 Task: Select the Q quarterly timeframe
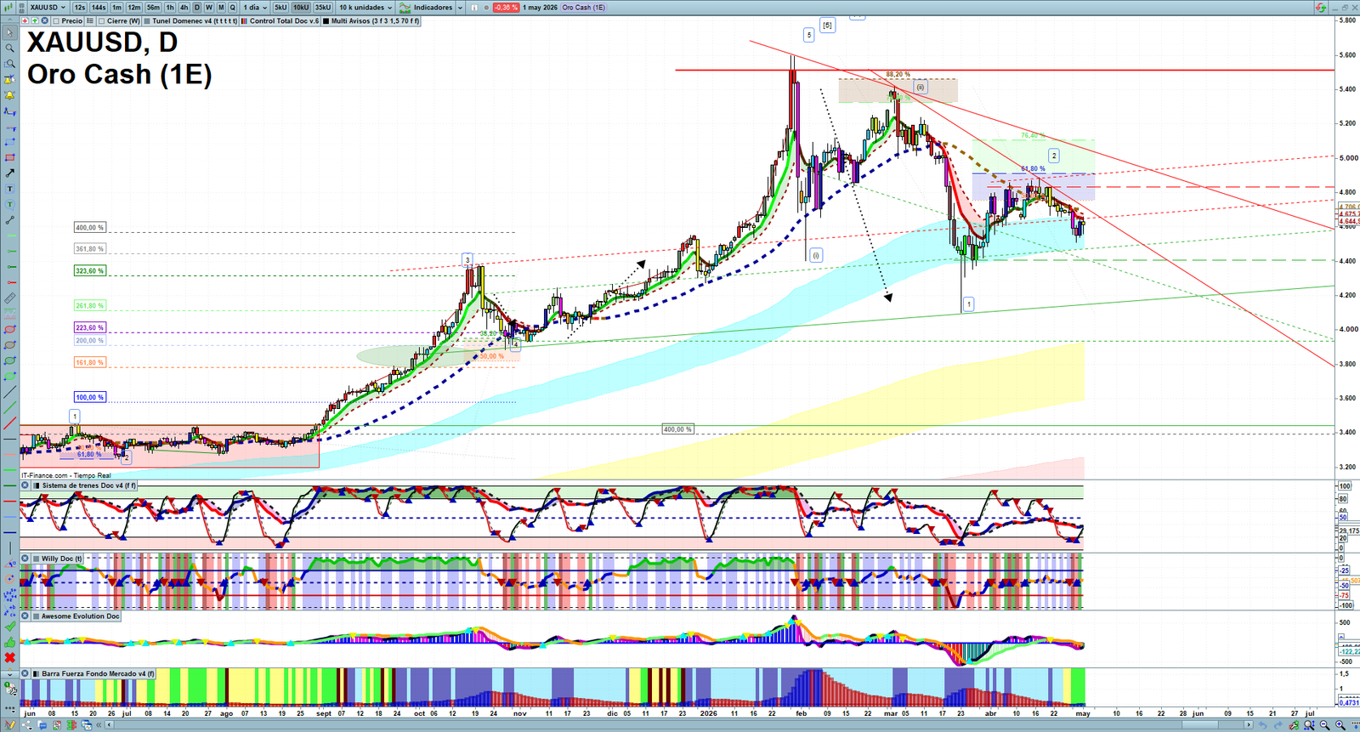click(x=233, y=8)
